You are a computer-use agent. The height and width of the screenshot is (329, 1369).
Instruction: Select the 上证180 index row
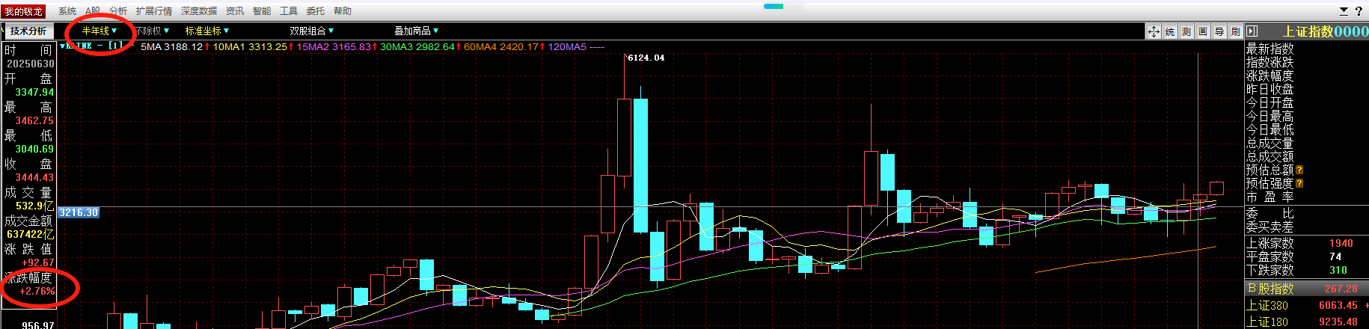pyautogui.click(x=1306, y=322)
